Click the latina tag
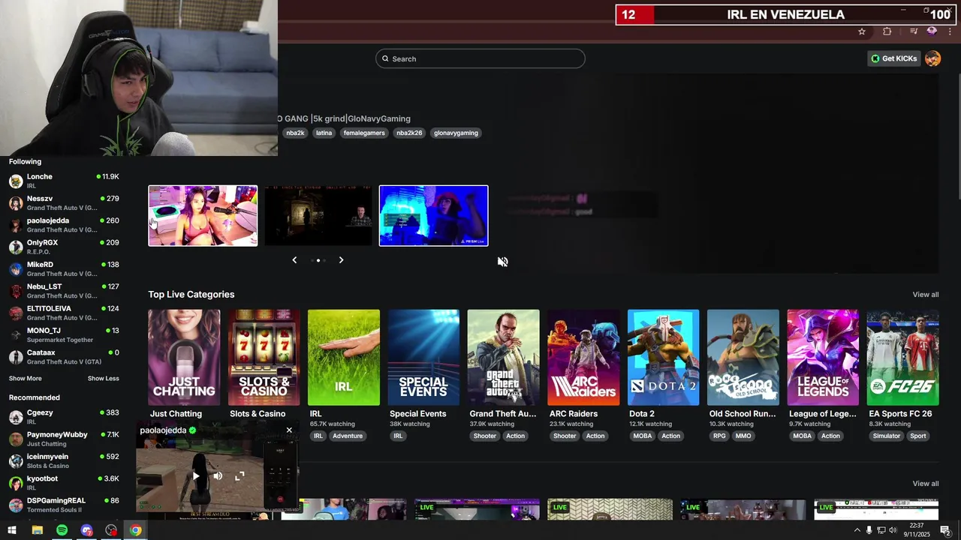 pyautogui.click(x=324, y=133)
